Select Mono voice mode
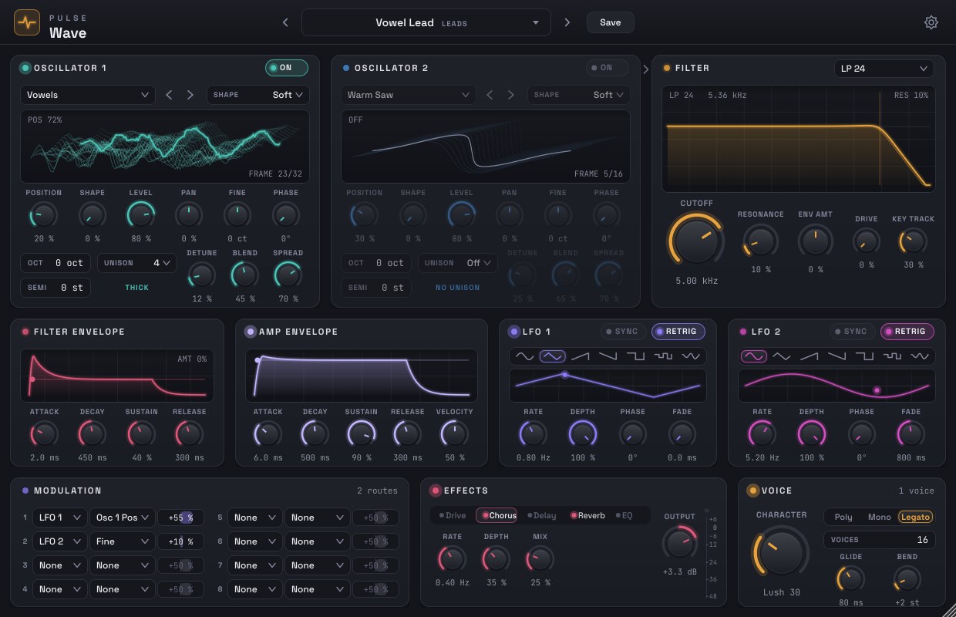Screen dimensions: 956x617 [879, 517]
